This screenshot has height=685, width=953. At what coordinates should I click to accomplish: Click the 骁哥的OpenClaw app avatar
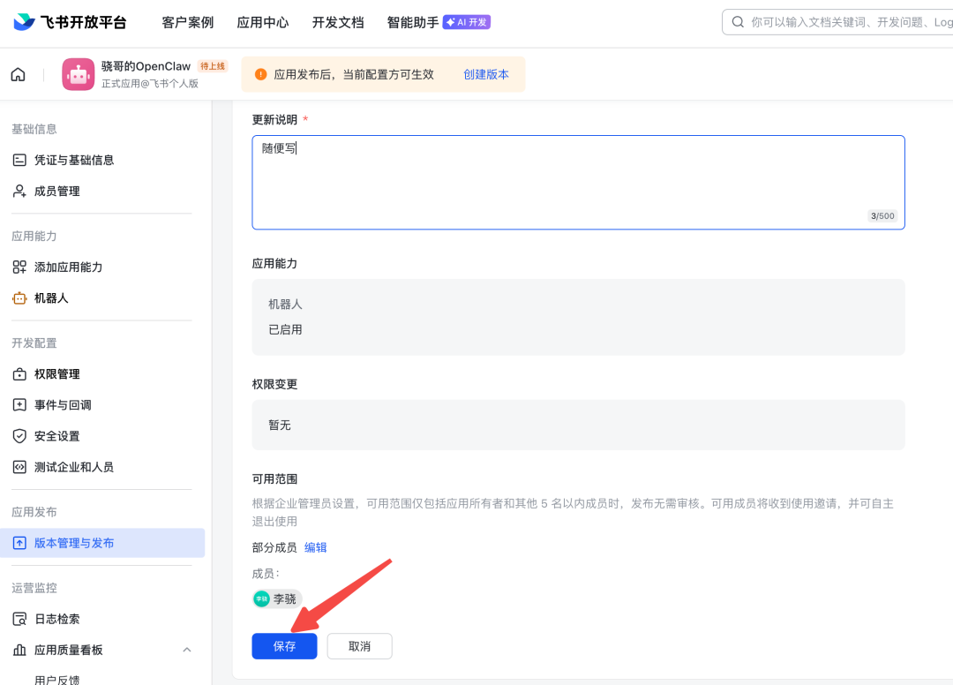click(79, 74)
